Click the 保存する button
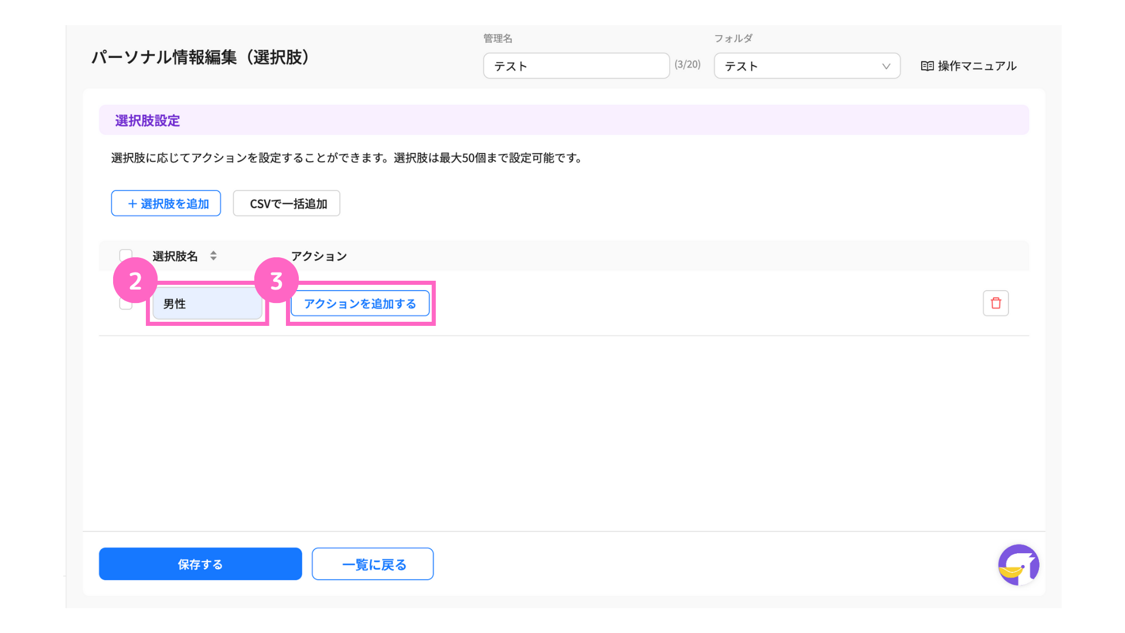The height and width of the screenshot is (633, 1125). click(x=200, y=564)
